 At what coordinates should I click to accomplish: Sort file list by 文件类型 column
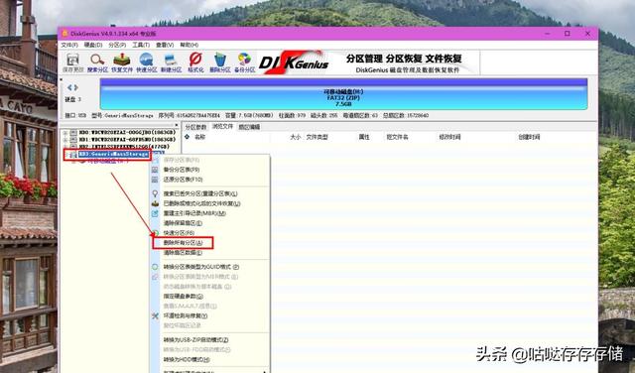tap(317, 137)
